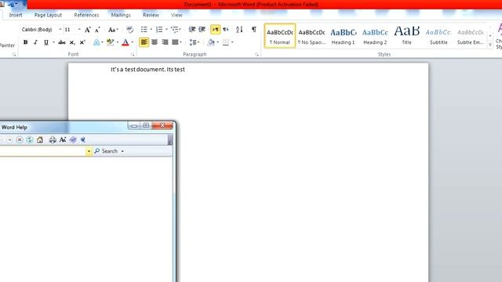Toggle Align Text Right
The width and height of the screenshot is (502, 282).
(x=165, y=42)
